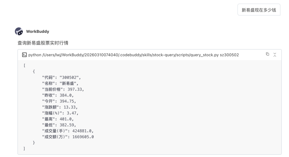Select the user message 新易盛现在多少钱

click(x=259, y=10)
